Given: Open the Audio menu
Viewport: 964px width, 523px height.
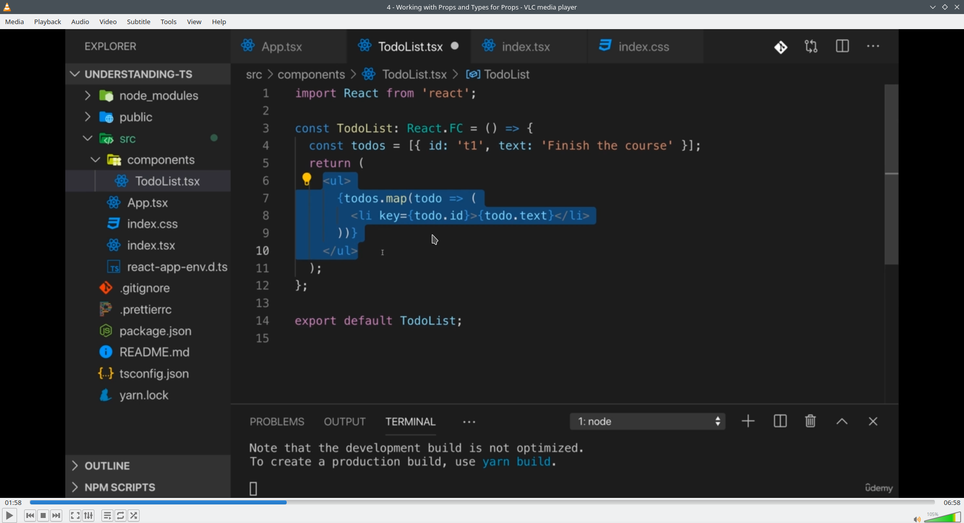Looking at the screenshot, I should [x=80, y=22].
